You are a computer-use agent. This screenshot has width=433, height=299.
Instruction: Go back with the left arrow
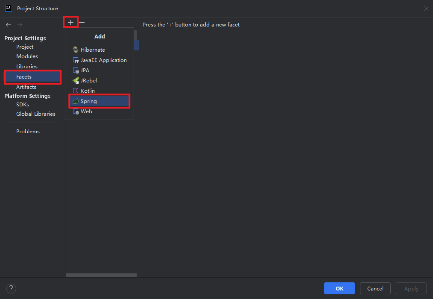(9, 25)
